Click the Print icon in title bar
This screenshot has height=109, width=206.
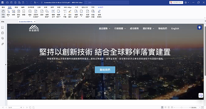[15, 2]
